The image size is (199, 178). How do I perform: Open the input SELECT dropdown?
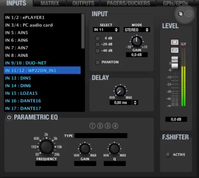(x=106, y=30)
